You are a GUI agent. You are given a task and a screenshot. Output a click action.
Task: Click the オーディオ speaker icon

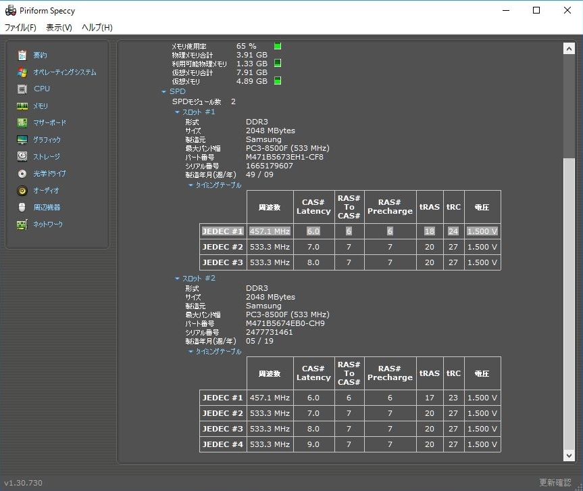22,191
